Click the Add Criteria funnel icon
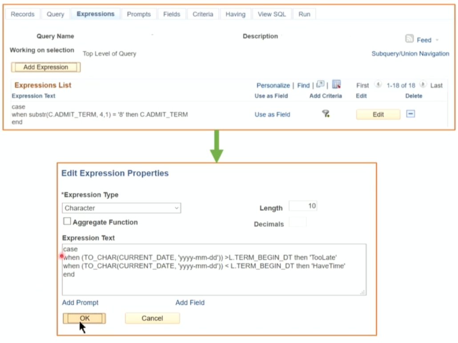Screen dimensions: 458x343 click(325, 114)
